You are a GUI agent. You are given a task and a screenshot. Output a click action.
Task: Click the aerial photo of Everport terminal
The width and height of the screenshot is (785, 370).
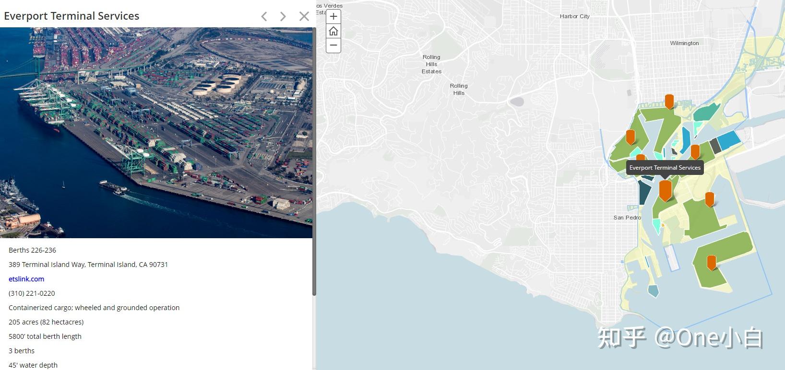pos(156,133)
